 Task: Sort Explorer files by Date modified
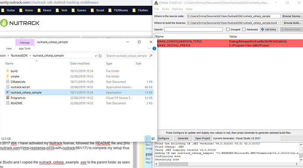coord(80,63)
